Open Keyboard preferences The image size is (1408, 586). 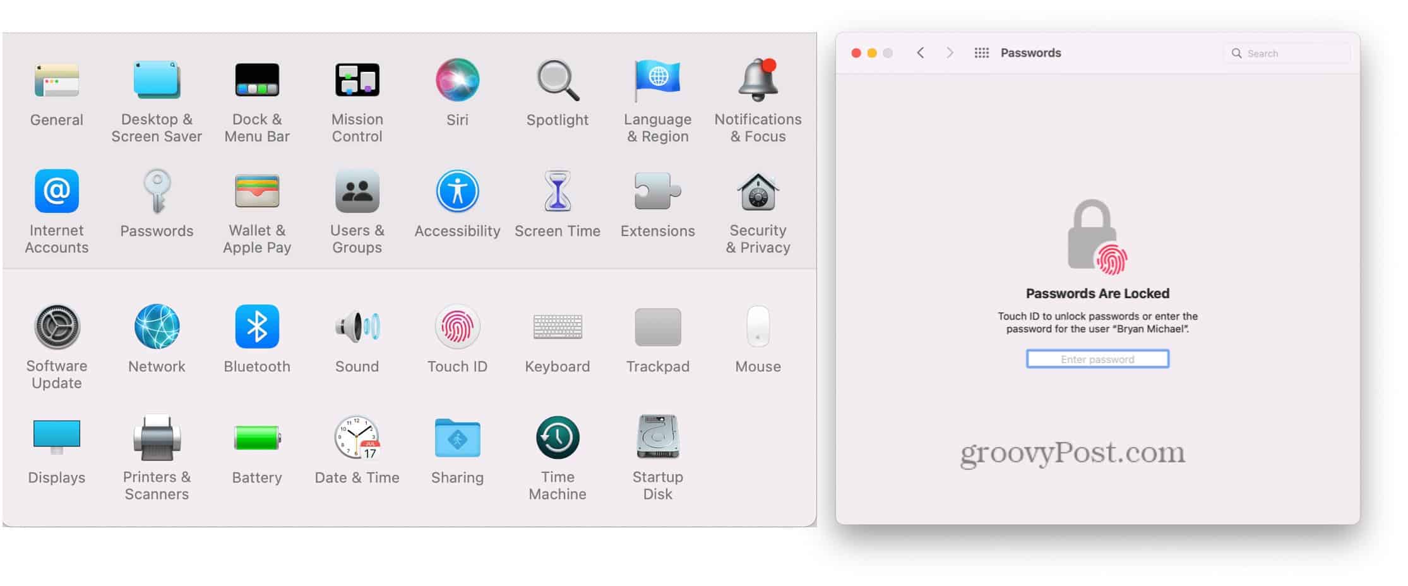coord(558,326)
